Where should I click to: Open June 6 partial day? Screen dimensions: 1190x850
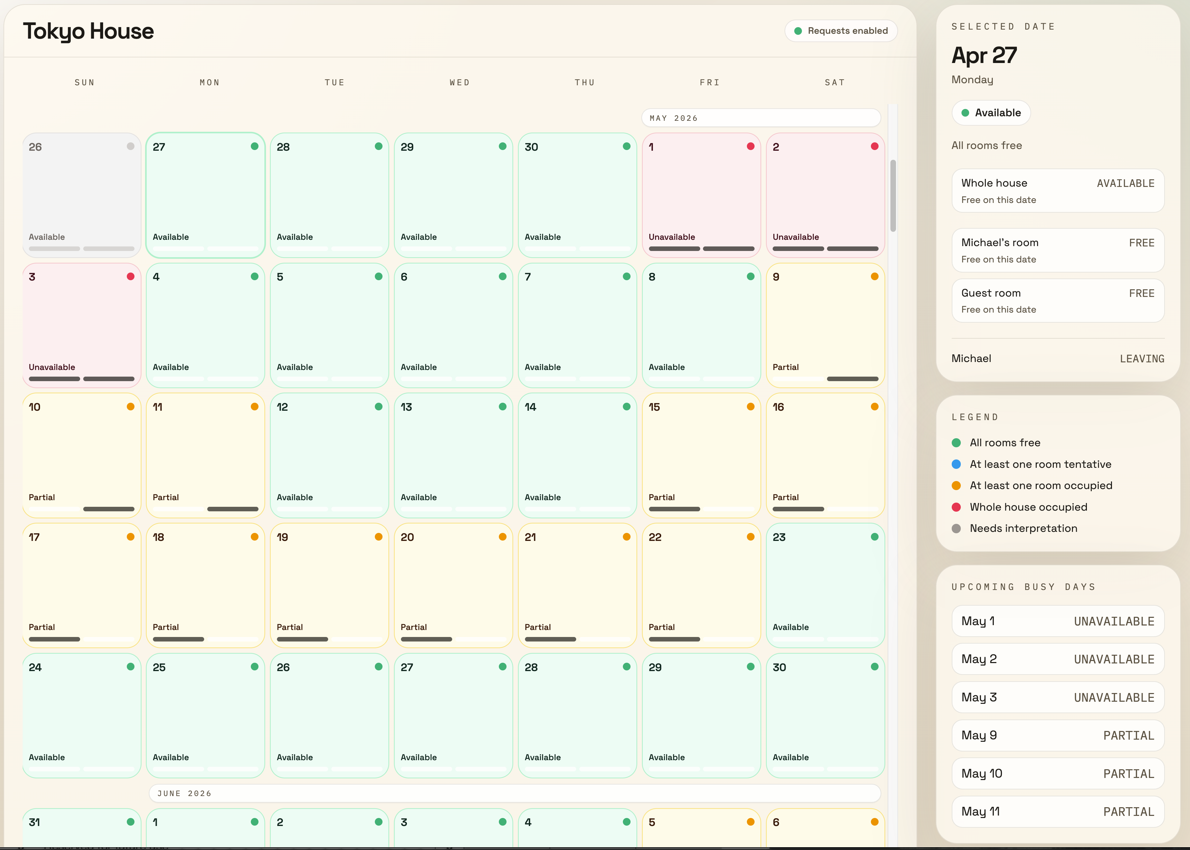(x=826, y=827)
